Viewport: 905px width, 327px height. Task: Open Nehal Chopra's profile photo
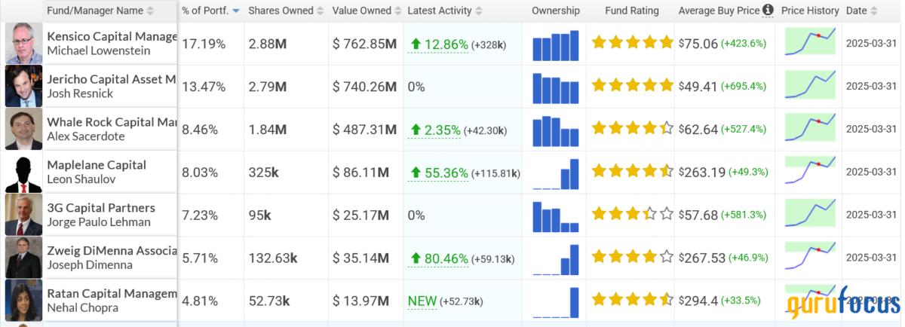point(24,301)
